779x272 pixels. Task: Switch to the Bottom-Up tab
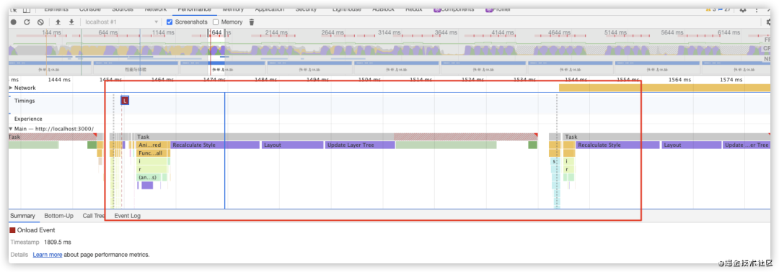tap(58, 216)
